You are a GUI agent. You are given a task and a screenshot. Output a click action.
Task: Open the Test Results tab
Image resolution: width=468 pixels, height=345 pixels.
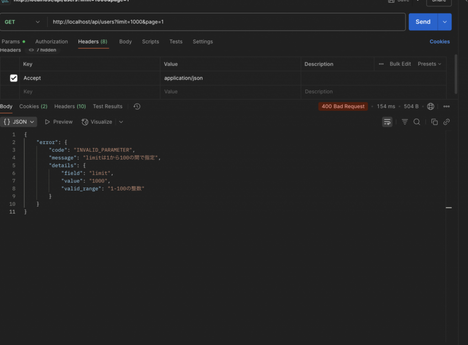click(x=107, y=106)
